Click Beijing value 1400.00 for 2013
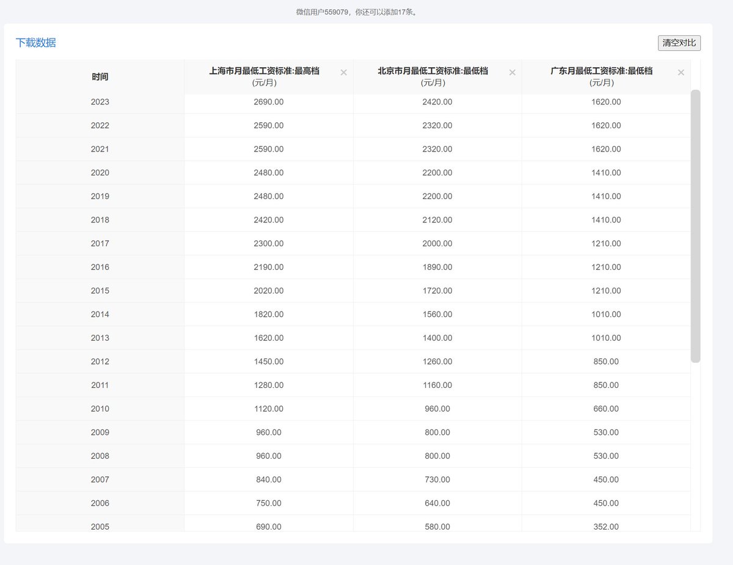 pyautogui.click(x=437, y=338)
